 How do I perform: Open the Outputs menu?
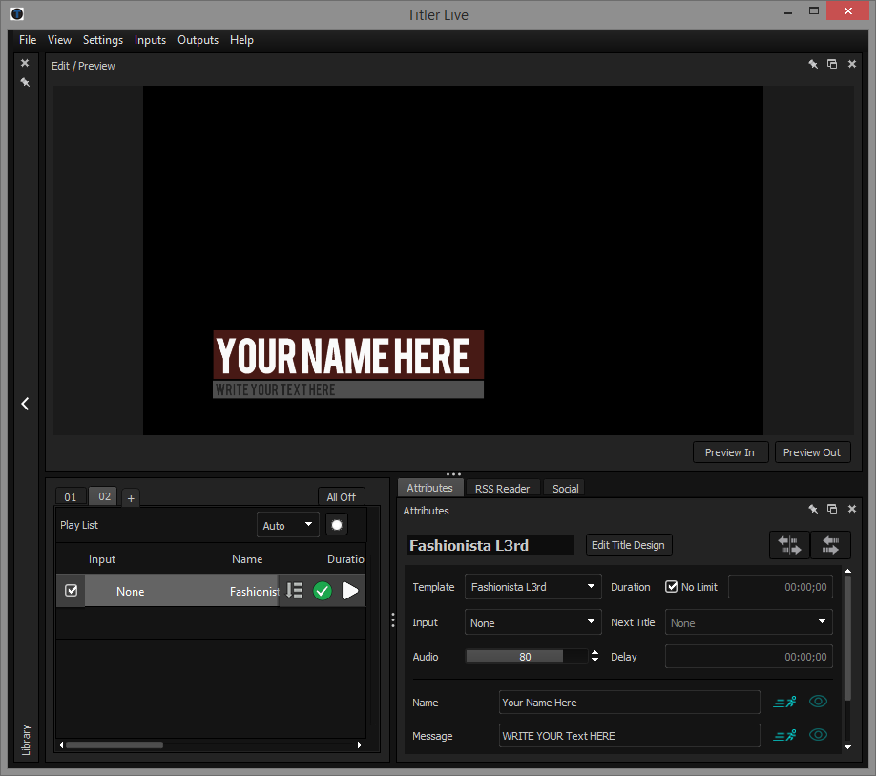tap(198, 40)
